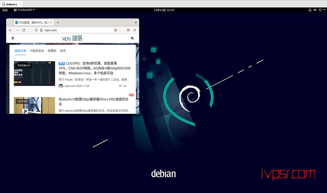Expand the system menu dropdown arrow
Viewport: 327px width, 193px height.
pyautogui.click(x=324, y=10)
